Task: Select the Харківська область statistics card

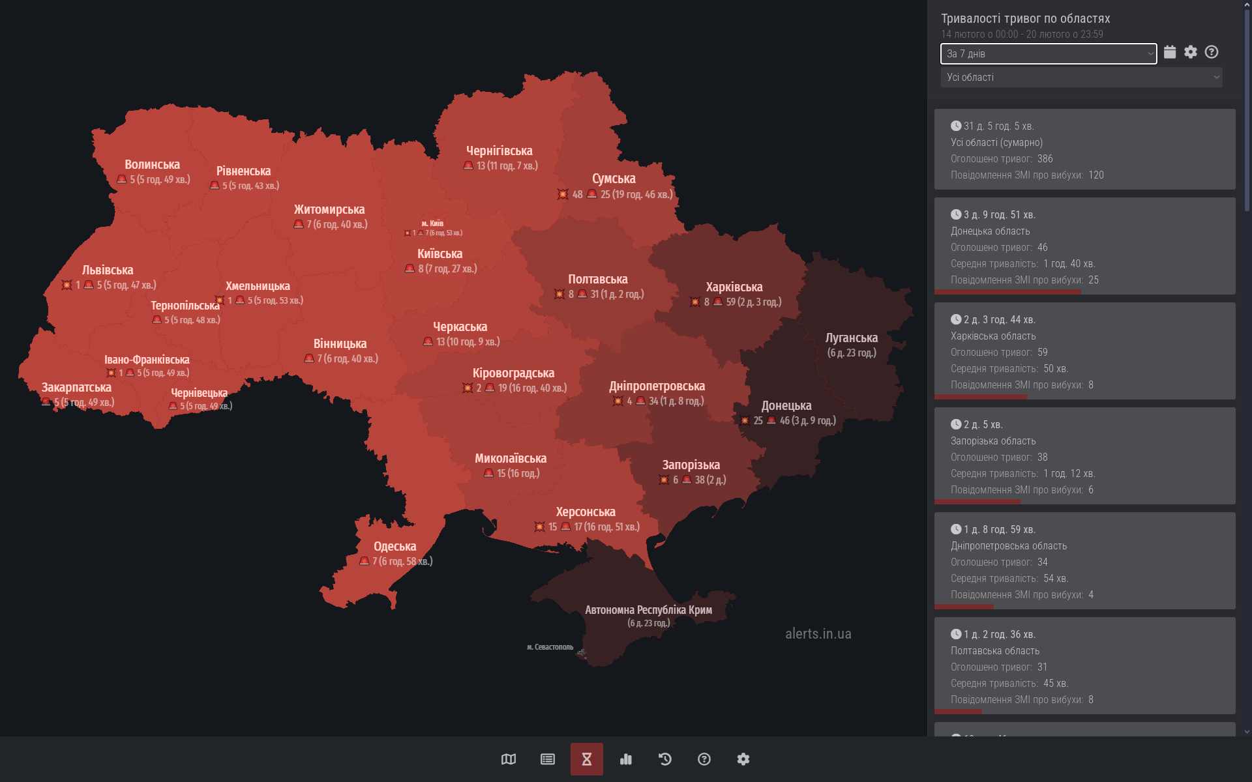Action: tap(1084, 351)
